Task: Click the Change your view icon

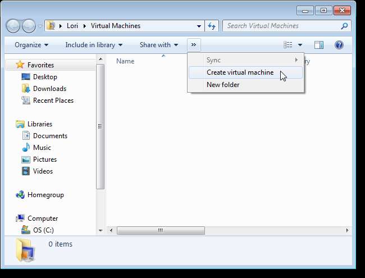Action: [288, 45]
